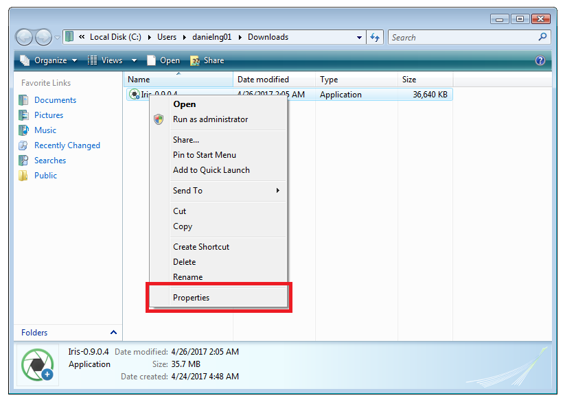Screen dimensions: 565x402
Task: Click the Documents folder icon
Action: click(x=23, y=100)
